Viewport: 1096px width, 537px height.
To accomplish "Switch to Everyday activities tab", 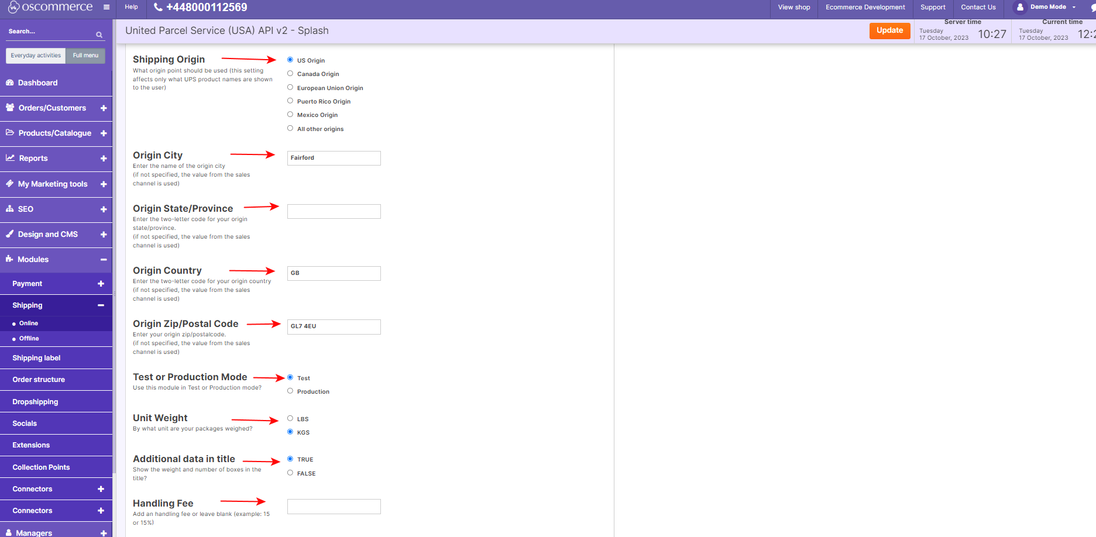I will pyautogui.click(x=36, y=56).
